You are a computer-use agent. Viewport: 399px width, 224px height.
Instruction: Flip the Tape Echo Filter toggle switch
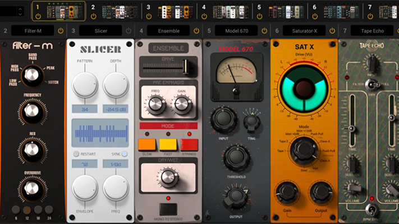click(x=372, y=85)
